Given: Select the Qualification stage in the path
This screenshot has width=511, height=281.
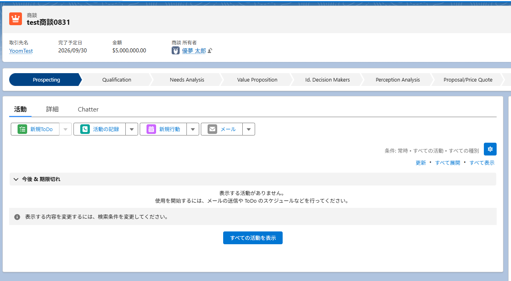Looking at the screenshot, I should [117, 80].
